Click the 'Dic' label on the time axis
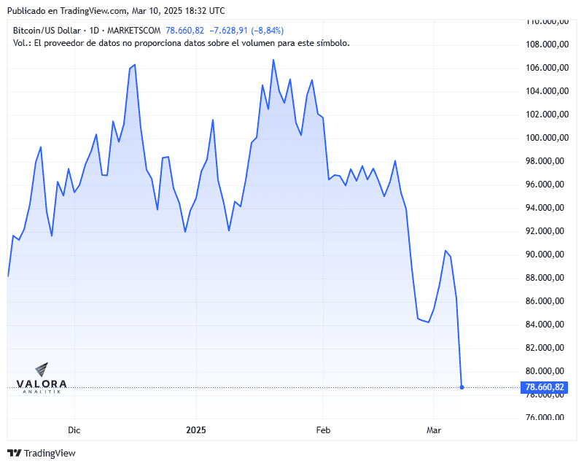This screenshot has height=466, width=584. pos(74,430)
